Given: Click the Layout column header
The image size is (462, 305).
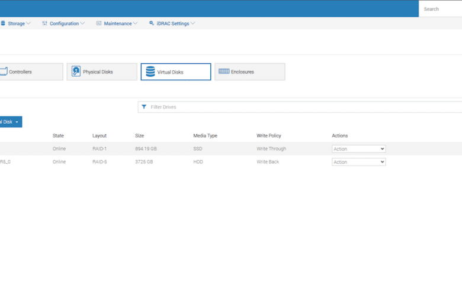Looking at the screenshot, I should [x=100, y=135].
